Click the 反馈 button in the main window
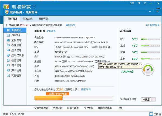 (132, 3)
